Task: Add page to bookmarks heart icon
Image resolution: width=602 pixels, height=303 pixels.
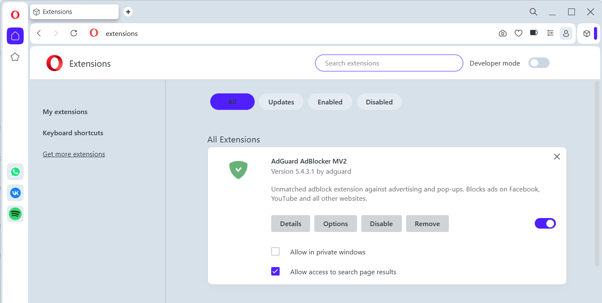Action: [x=518, y=33]
